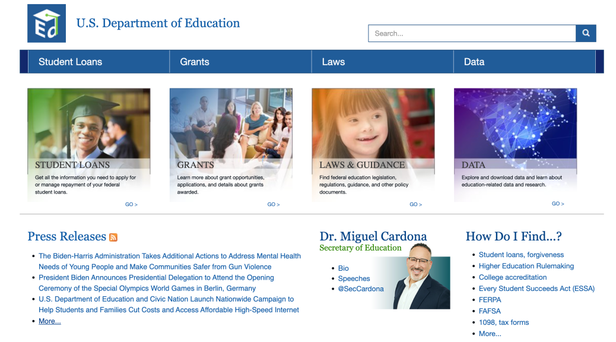Open the FAFSA link
Image resolution: width=616 pixels, height=342 pixels.
[490, 311]
